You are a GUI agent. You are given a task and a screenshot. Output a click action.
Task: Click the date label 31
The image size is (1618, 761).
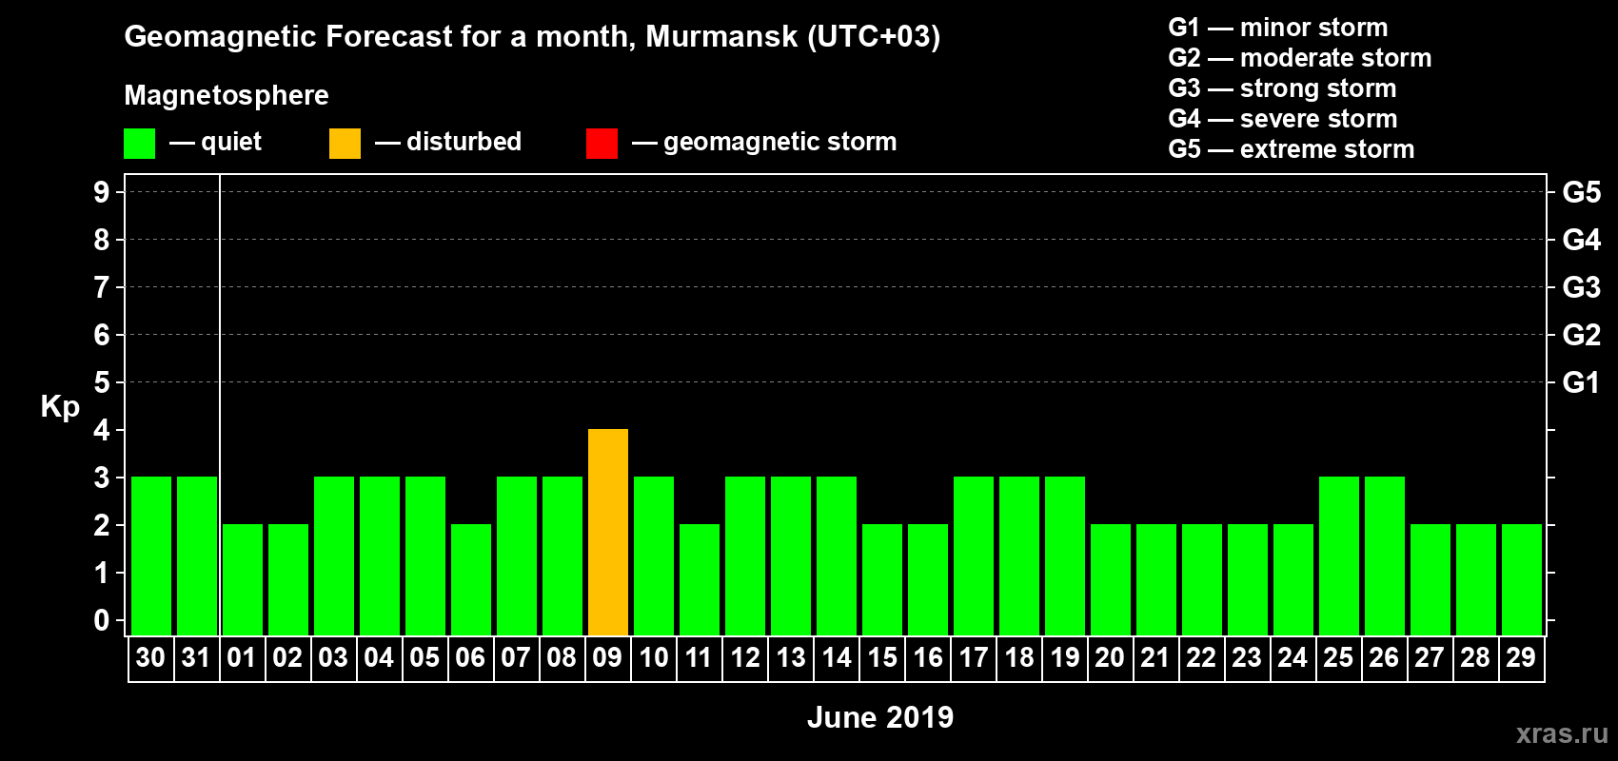(196, 657)
